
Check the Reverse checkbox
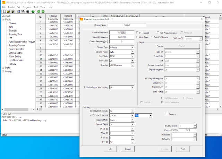[167, 114]
